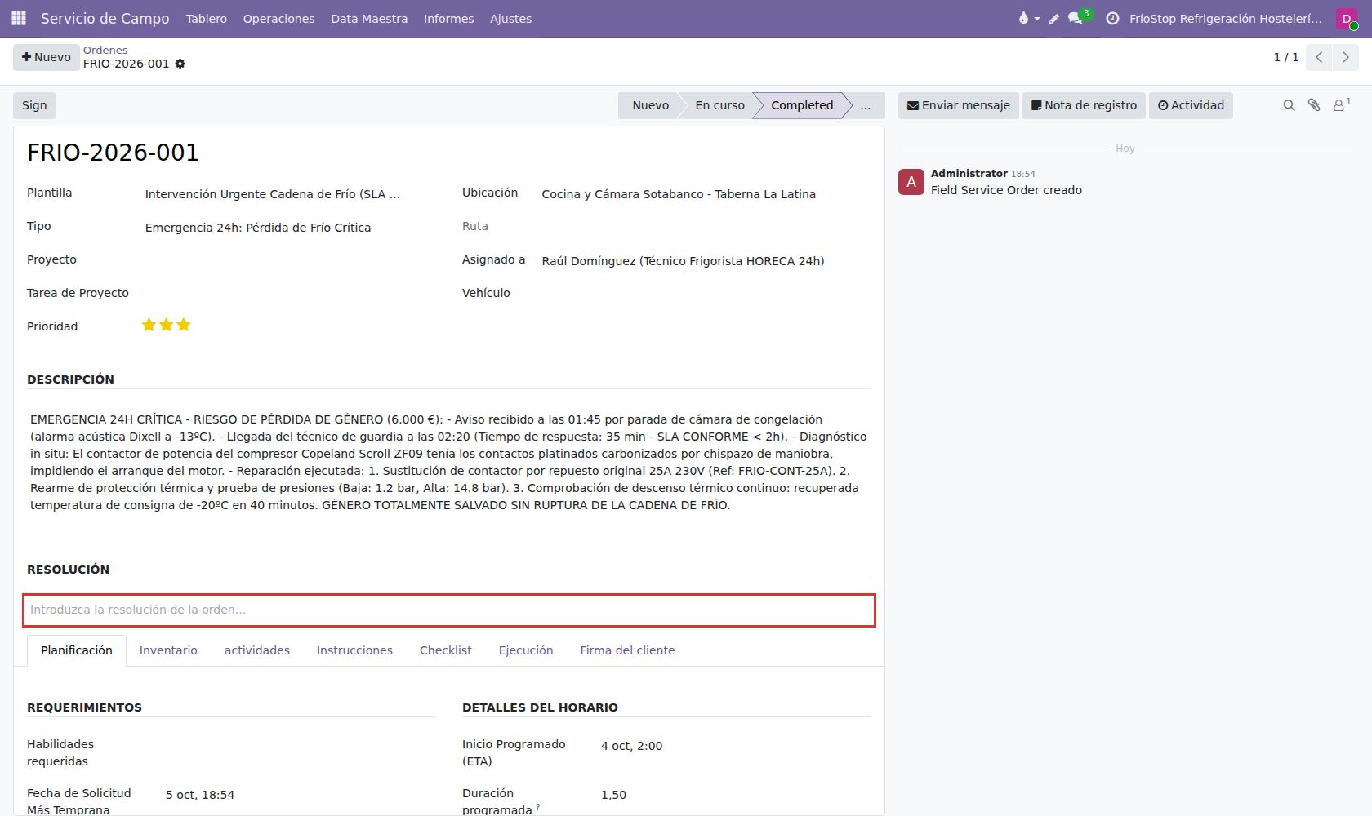Screen dimensions: 1372x816
Task: Open the gear actions menu beside FRIO-2026-001
Action: (x=180, y=64)
